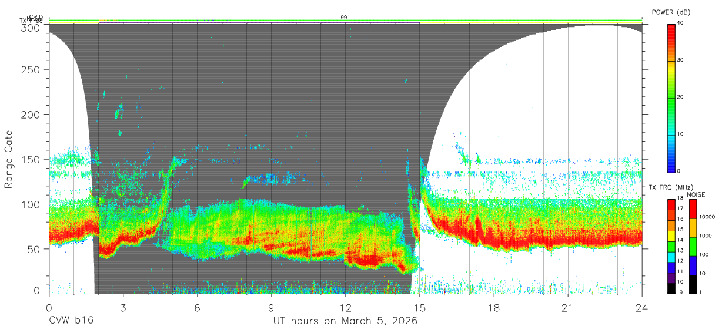This screenshot has height=333, width=722.
Task: Click the red swatch in the NOISE legend
Action: point(692,209)
